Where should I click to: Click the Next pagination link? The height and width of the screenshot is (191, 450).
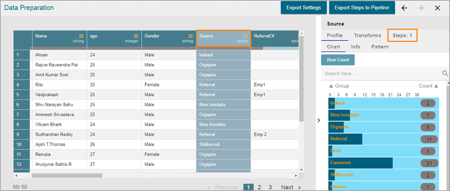coord(287,187)
